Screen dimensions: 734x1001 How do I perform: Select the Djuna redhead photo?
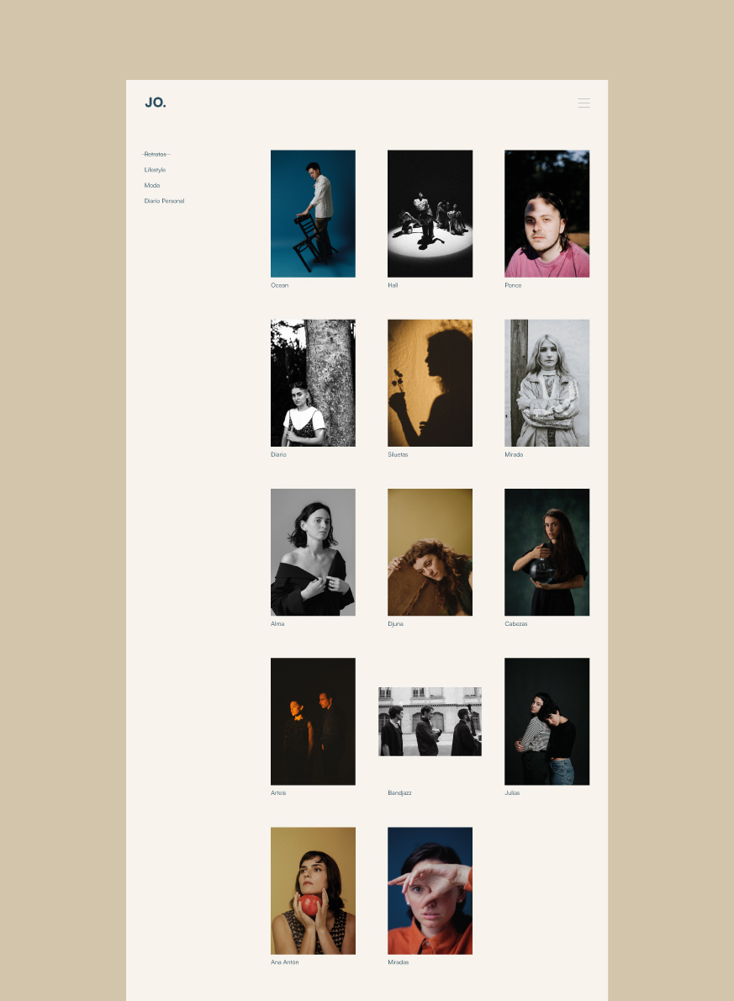430,552
